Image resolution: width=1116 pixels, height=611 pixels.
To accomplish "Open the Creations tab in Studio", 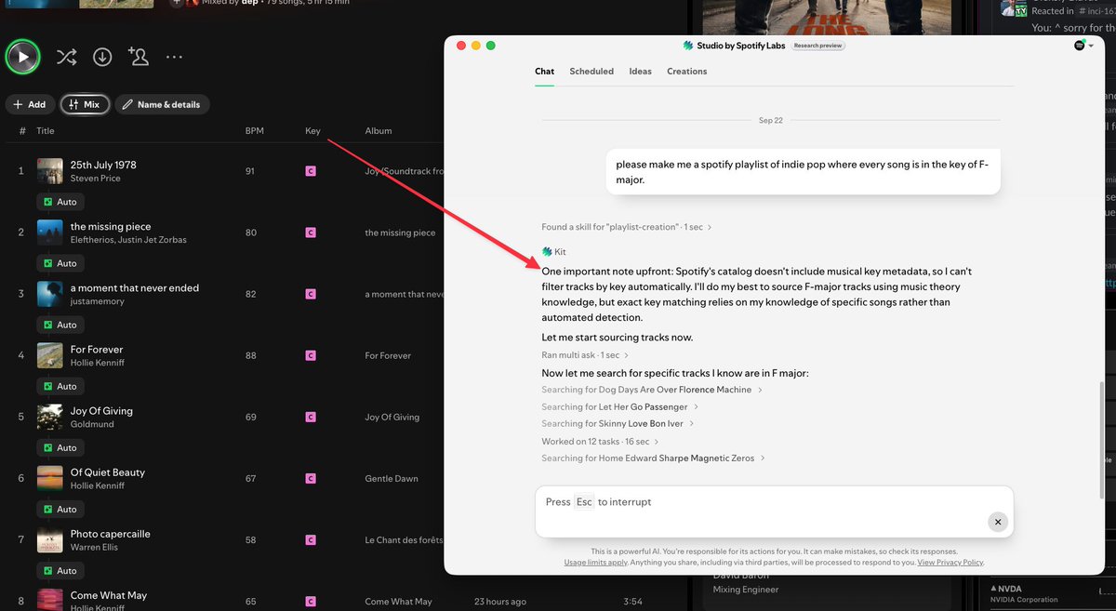I will [687, 72].
